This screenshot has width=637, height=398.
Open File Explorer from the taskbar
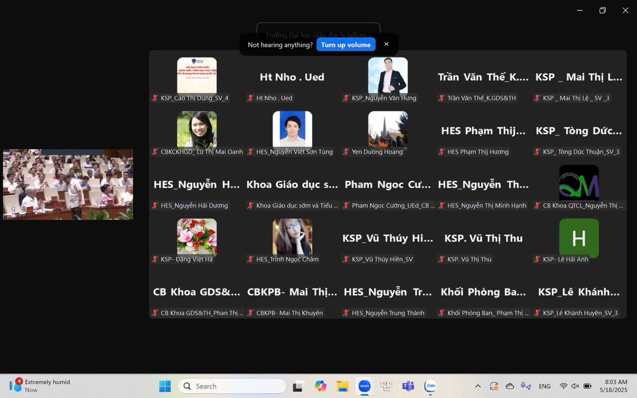[x=342, y=386]
